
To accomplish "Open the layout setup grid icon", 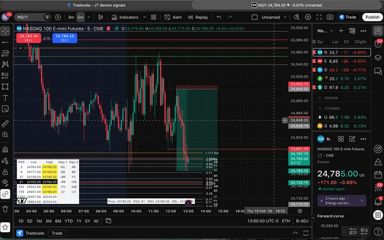I will (154, 17).
